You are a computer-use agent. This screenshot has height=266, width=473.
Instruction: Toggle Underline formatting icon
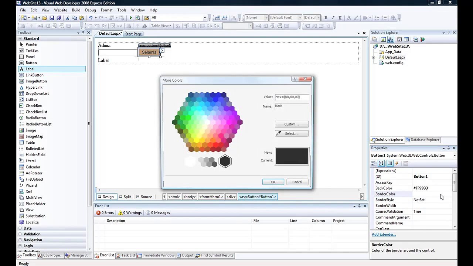tap(340, 18)
